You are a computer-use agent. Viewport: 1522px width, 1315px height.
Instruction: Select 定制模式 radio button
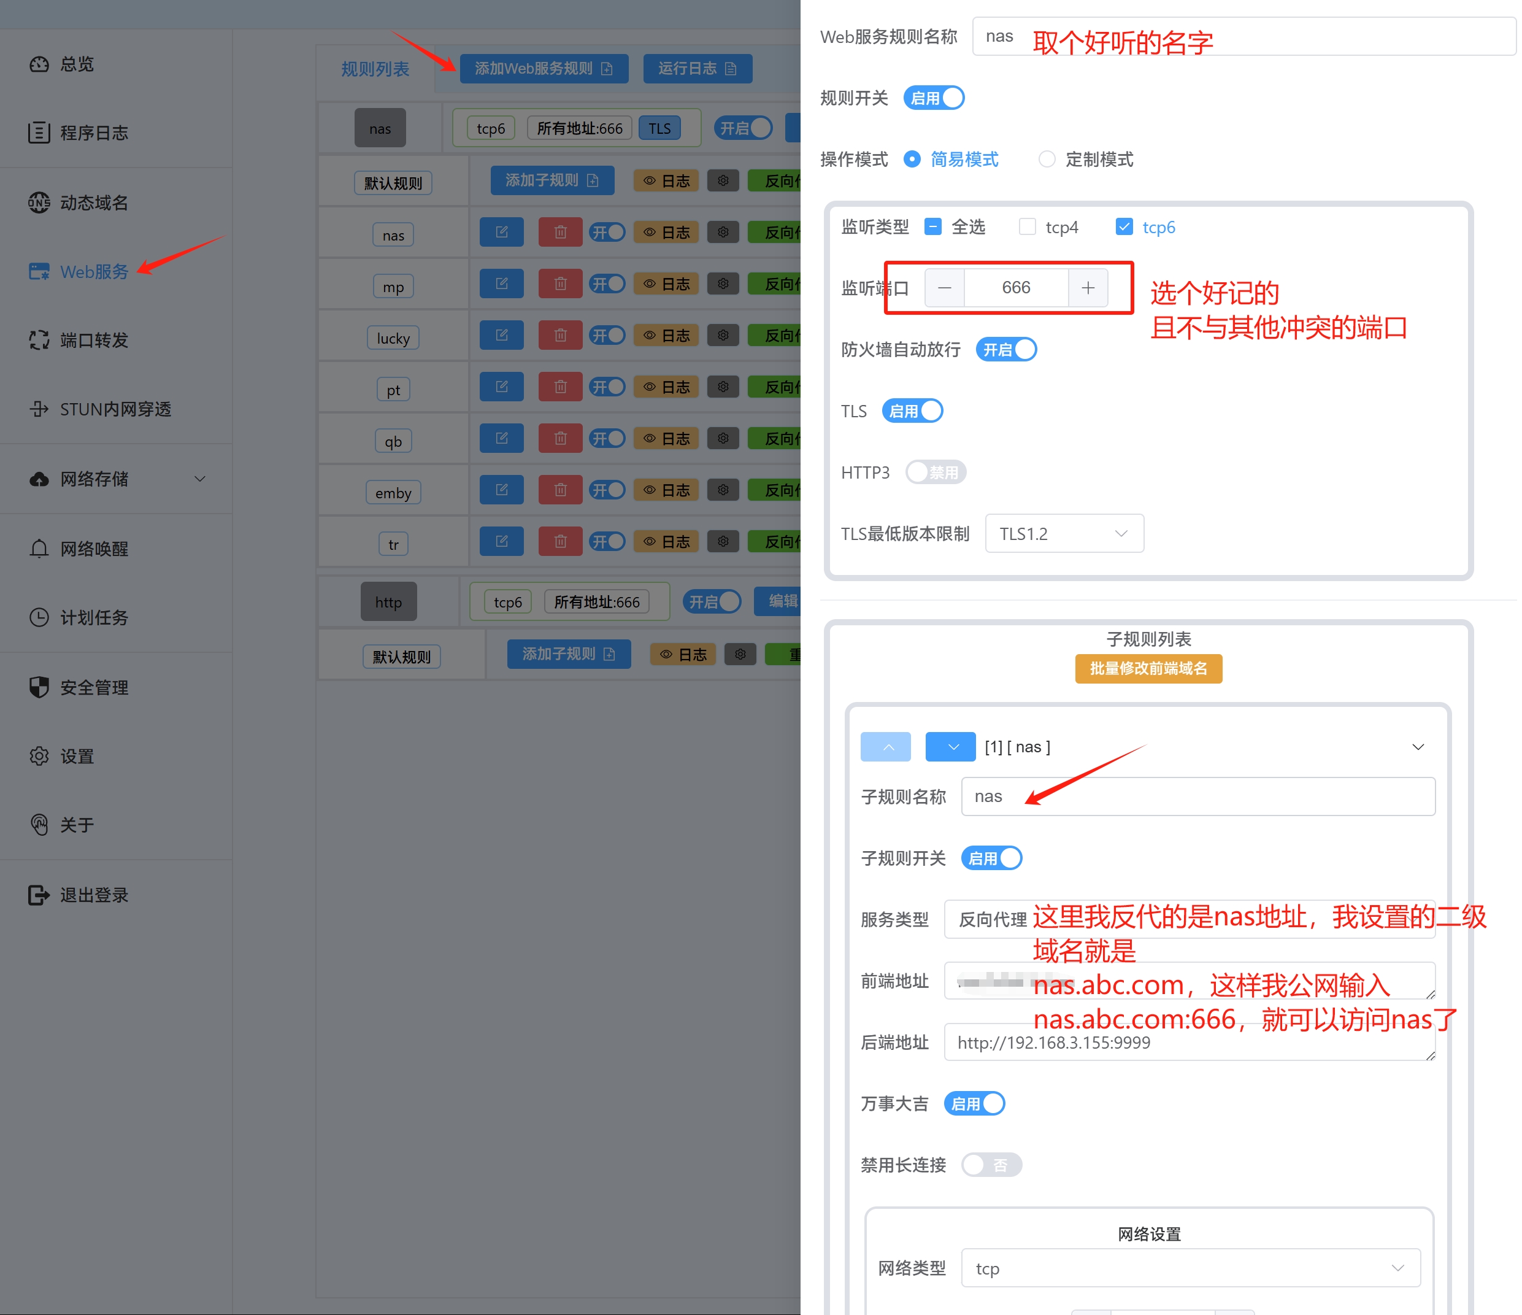tap(1047, 160)
